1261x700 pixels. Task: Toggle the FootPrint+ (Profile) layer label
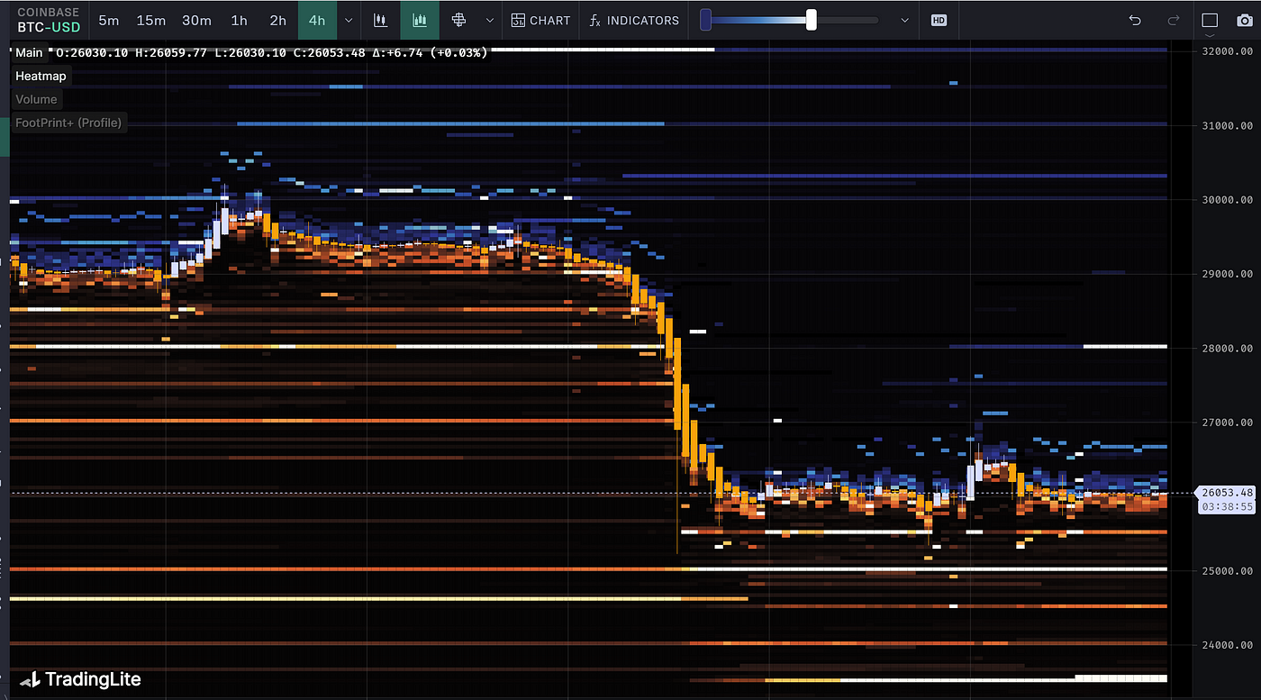click(x=68, y=123)
